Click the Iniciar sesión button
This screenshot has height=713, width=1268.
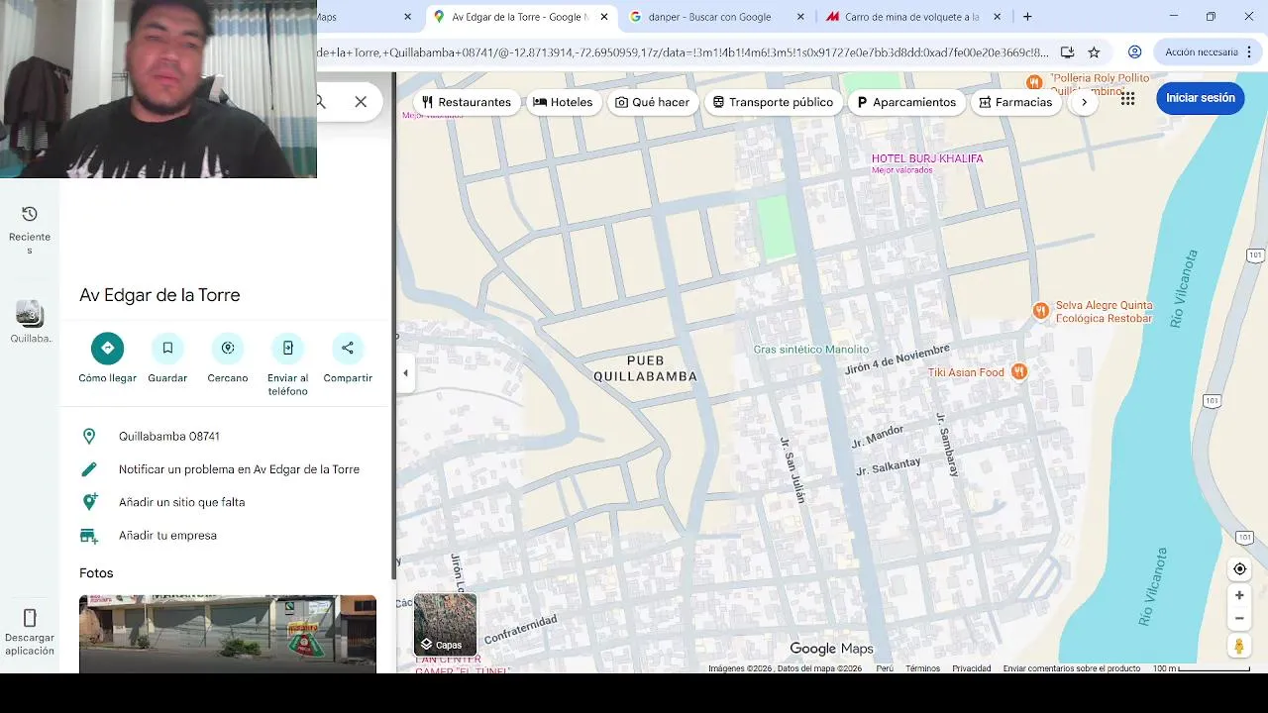pyautogui.click(x=1200, y=98)
